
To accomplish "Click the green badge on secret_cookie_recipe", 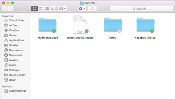I will (x=87, y=31).
